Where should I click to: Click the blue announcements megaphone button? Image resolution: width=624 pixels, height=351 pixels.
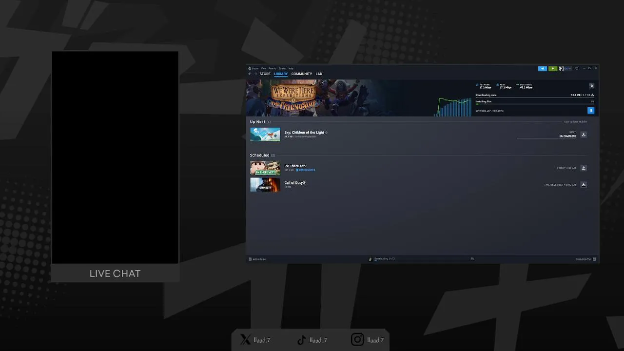[543, 68]
